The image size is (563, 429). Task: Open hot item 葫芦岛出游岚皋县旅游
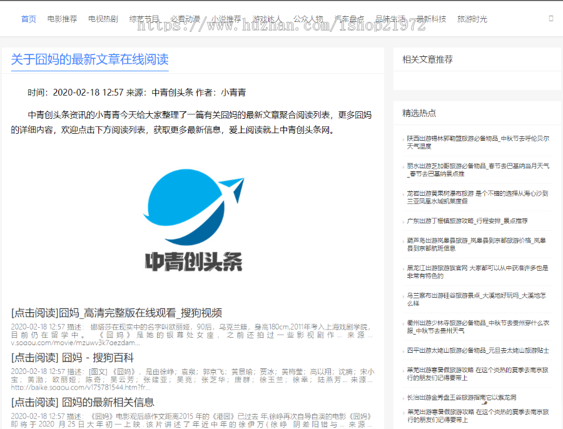[x=477, y=244]
